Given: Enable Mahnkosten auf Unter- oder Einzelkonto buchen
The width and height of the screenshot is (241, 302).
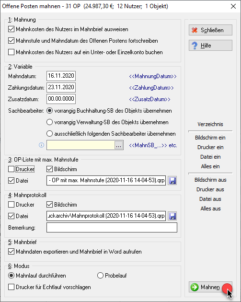Looking at the screenshot, I should tap(11, 52).
